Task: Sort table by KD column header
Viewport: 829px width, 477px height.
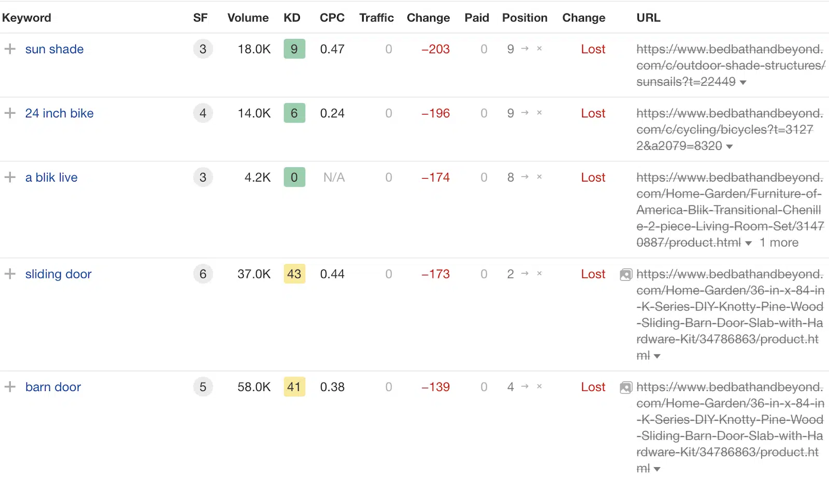Action: tap(292, 18)
